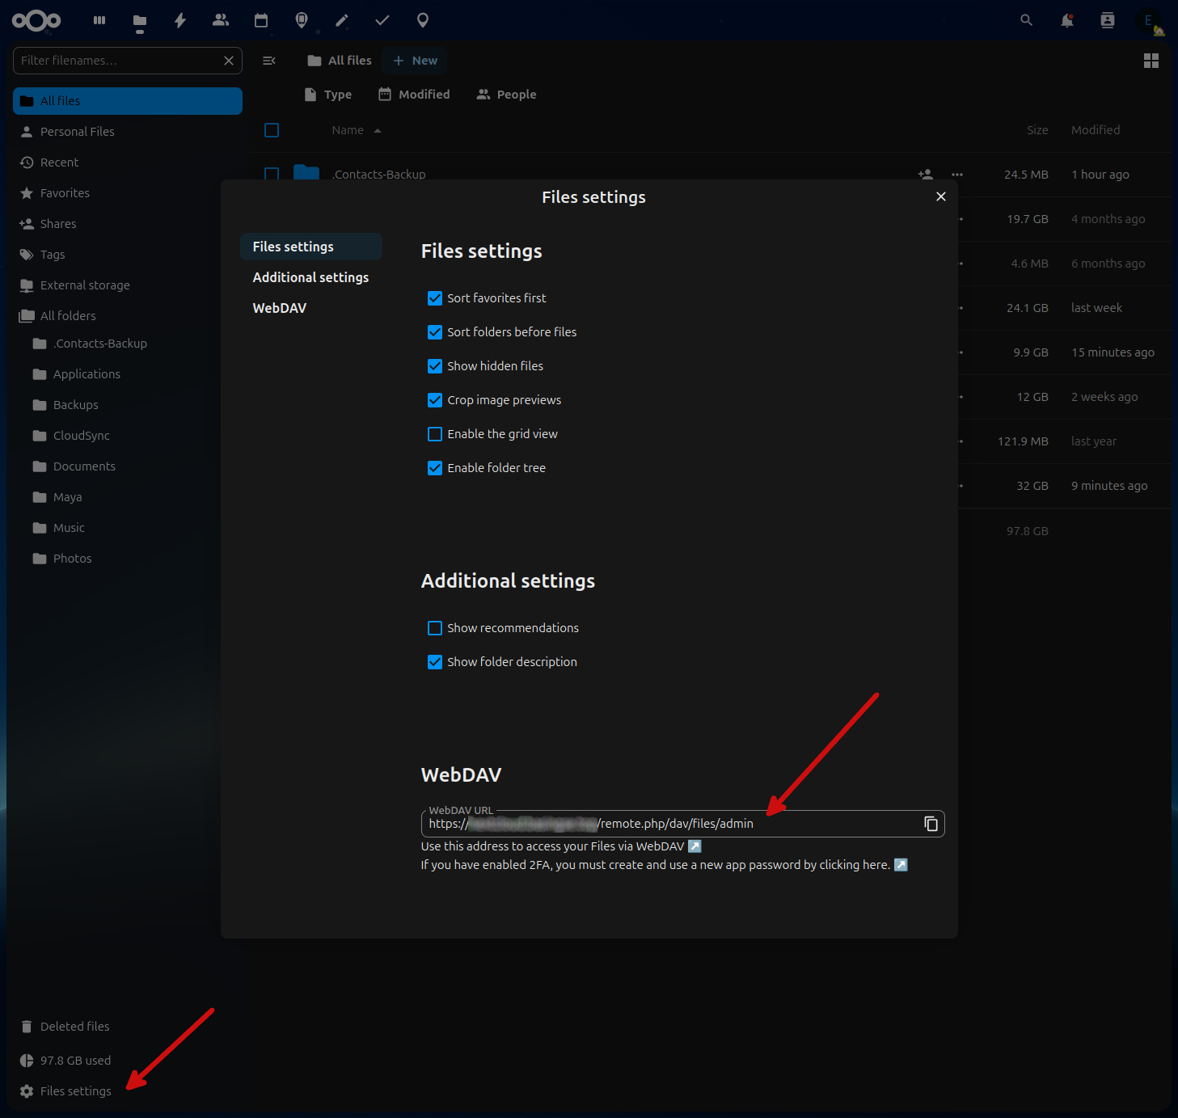Open app password creation link
The width and height of the screenshot is (1178, 1118).
pos(664,865)
